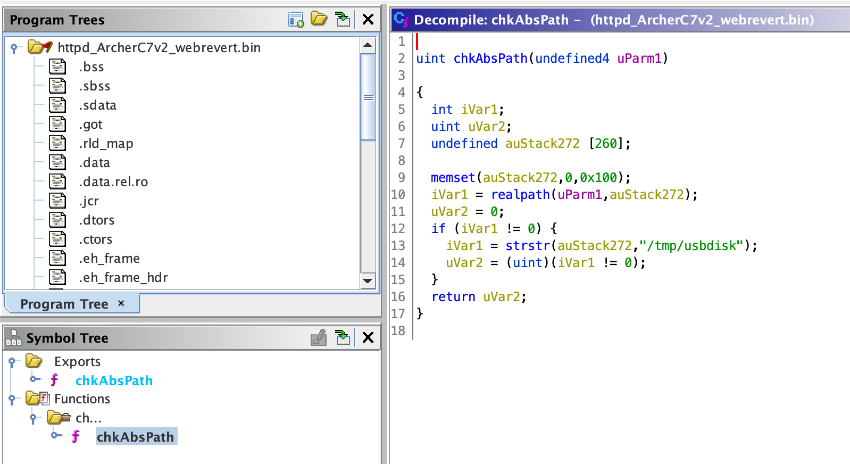Click the "/tmp/usbdisk" string literal

tap(691, 245)
